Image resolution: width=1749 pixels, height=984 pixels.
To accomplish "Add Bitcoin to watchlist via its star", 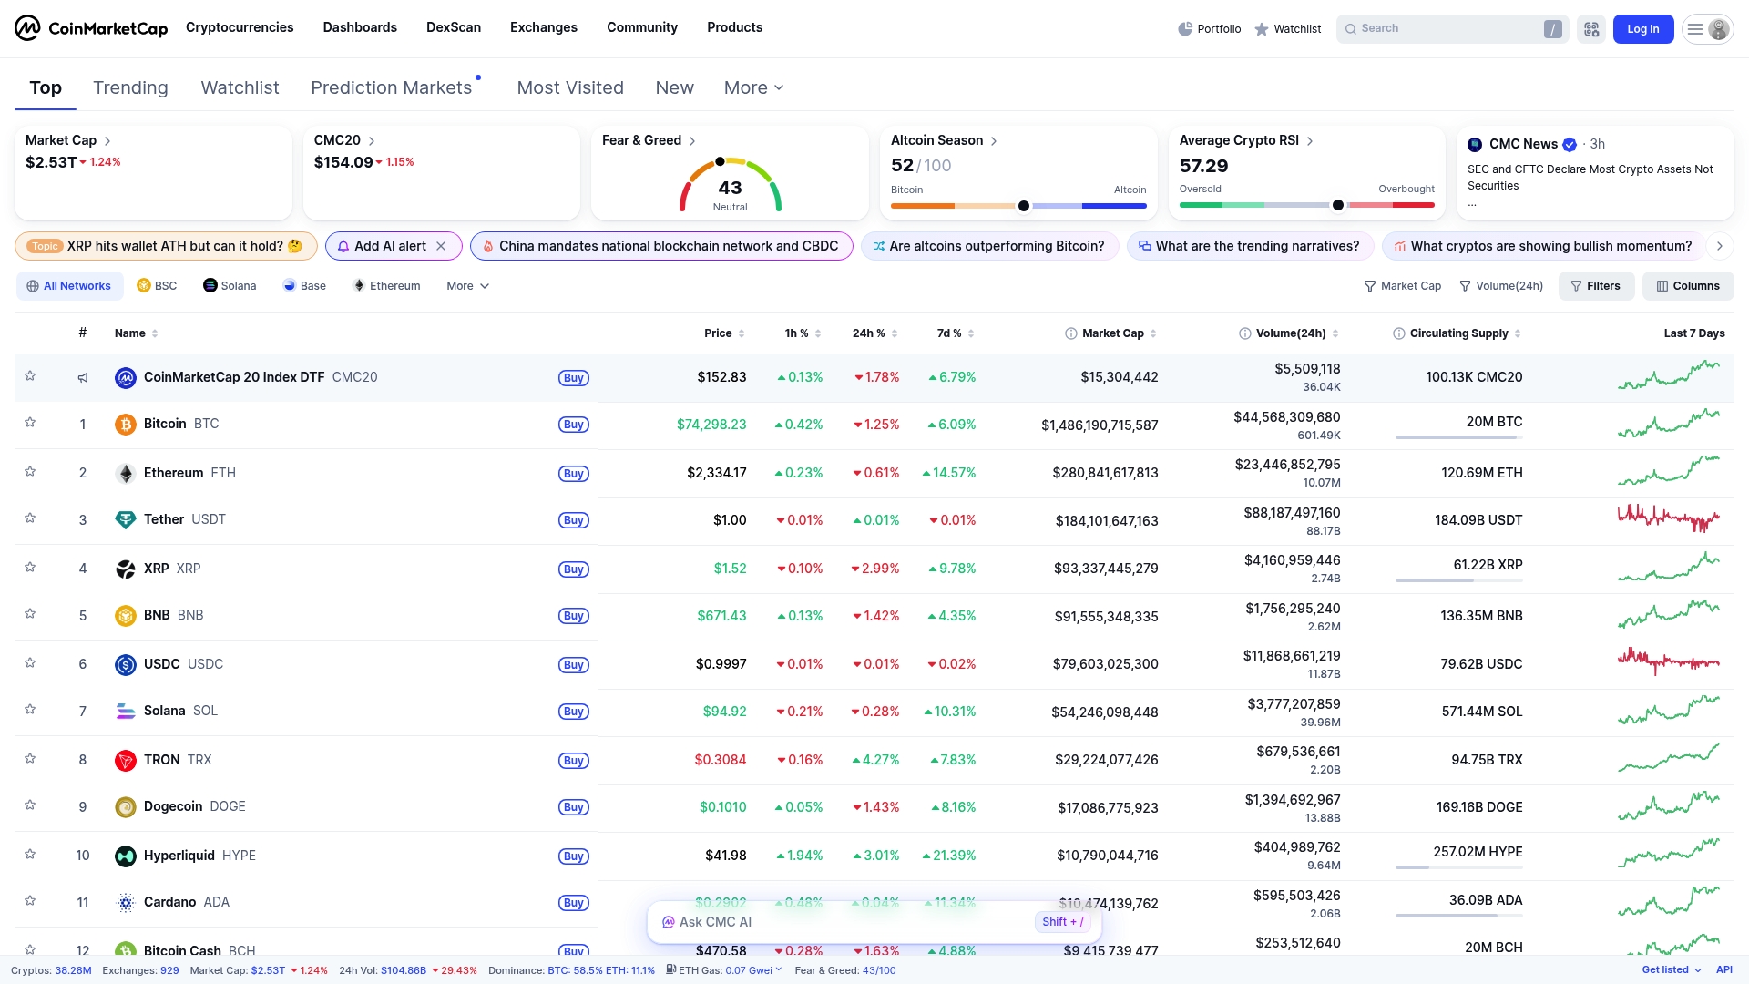I will tap(30, 421).
